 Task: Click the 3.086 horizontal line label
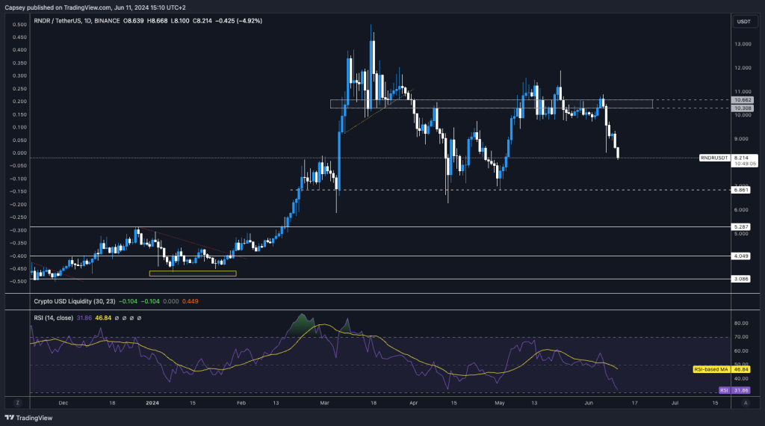coord(742,279)
